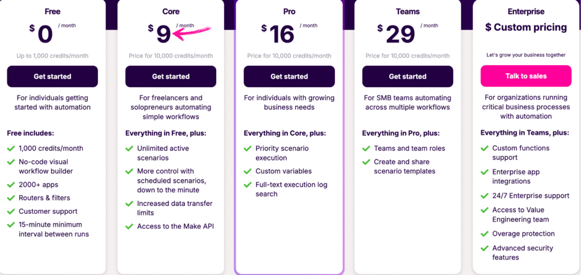Select Get started for Teams plan
Viewport: 581px width, 275px height.
click(407, 77)
